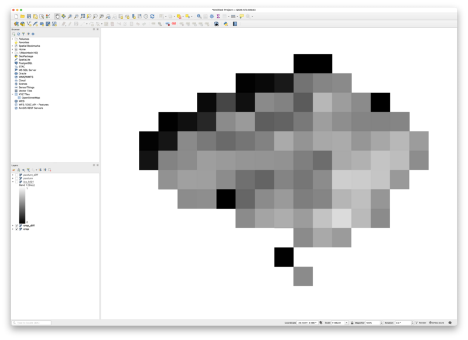Expand the crop layer legend
This screenshot has width=468, height=340.
click(13, 229)
